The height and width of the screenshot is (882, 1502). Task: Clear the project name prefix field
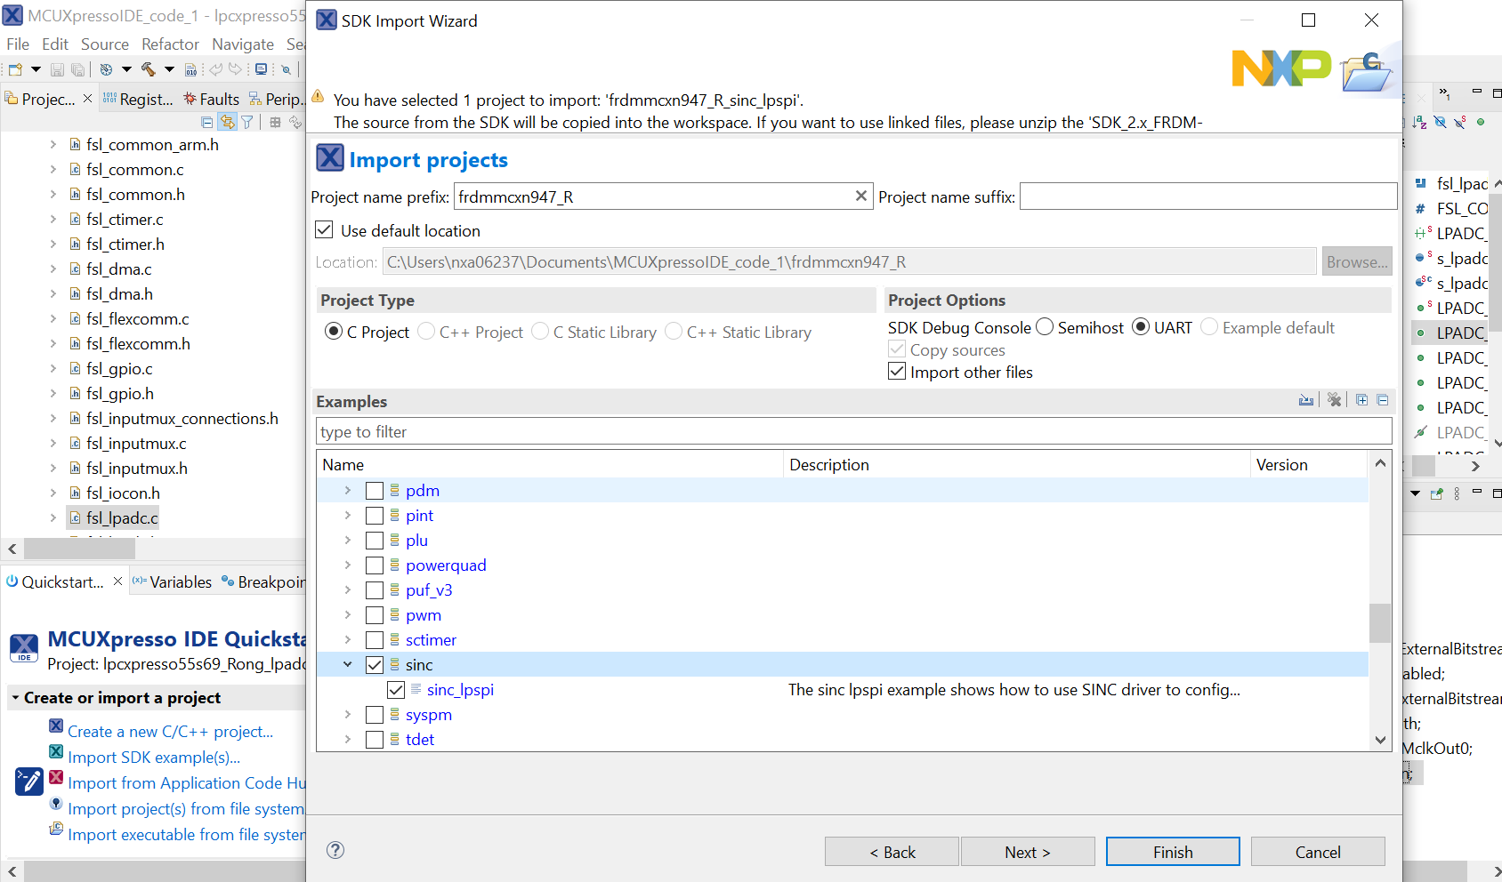pos(860,196)
